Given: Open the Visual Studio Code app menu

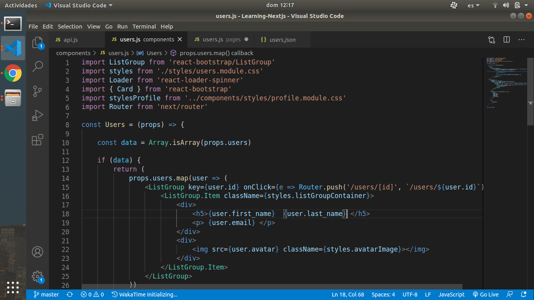Looking at the screenshot, I should coord(79,5).
